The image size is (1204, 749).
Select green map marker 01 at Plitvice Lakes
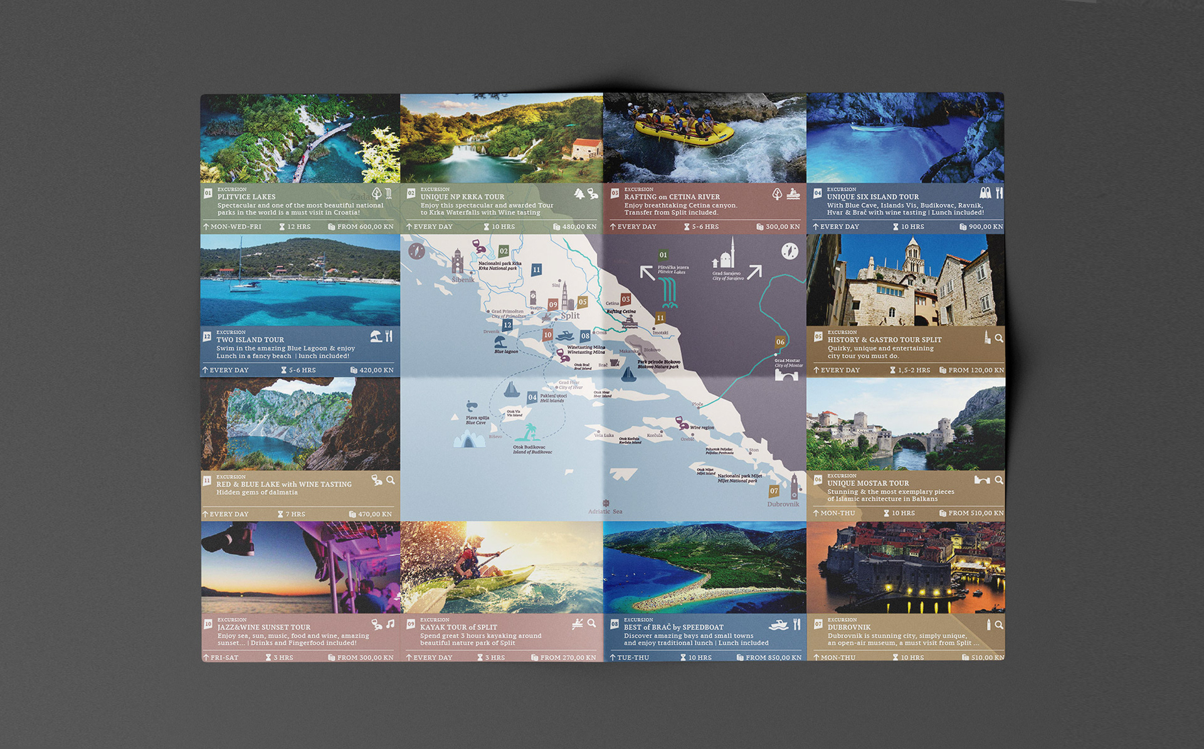tap(663, 255)
